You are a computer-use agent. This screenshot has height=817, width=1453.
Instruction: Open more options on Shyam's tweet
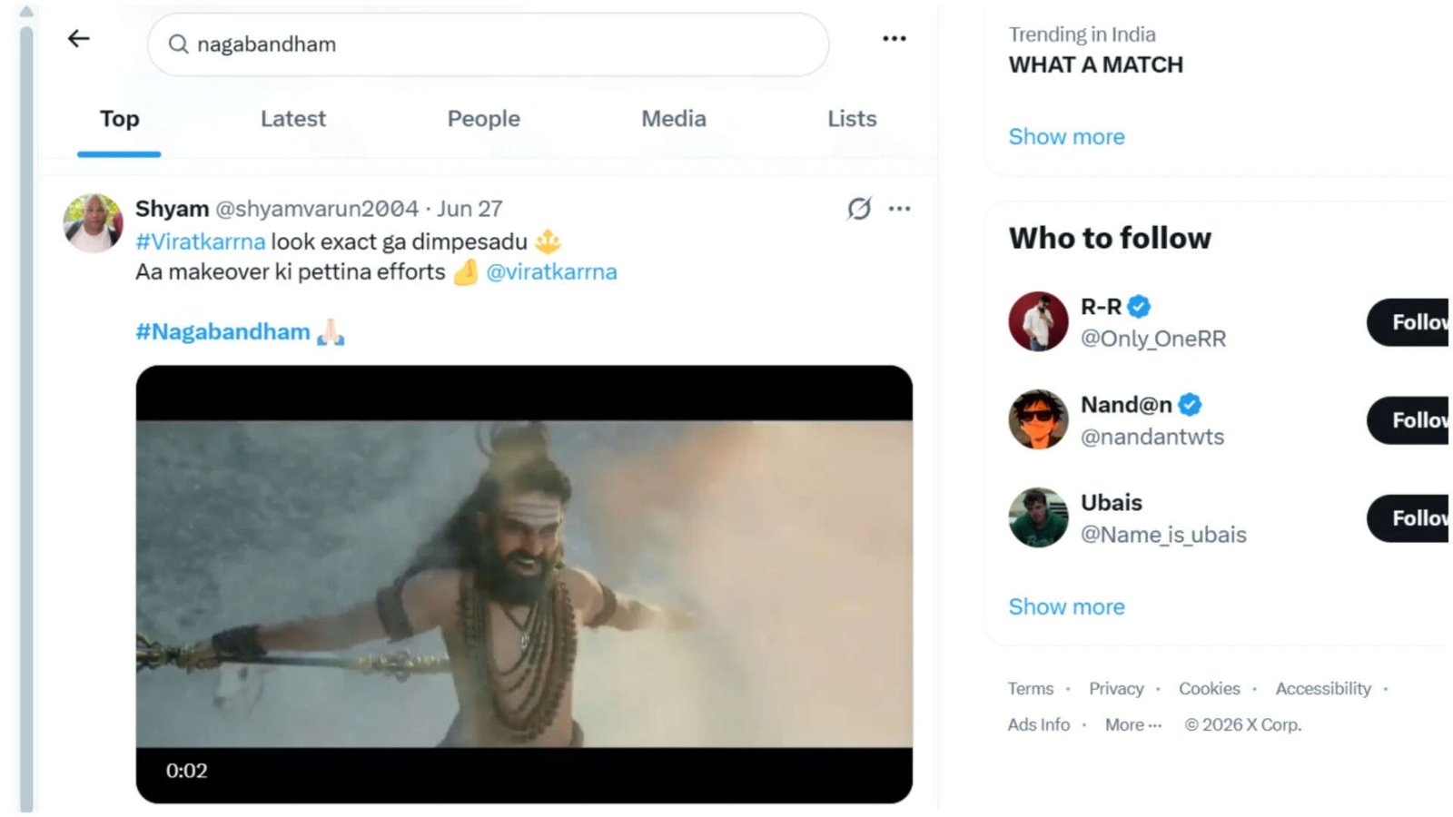click(899, 209)
